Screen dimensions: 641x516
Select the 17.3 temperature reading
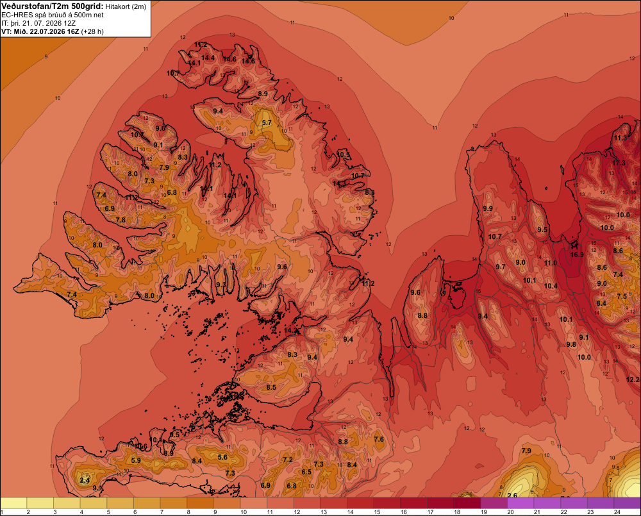619,163
